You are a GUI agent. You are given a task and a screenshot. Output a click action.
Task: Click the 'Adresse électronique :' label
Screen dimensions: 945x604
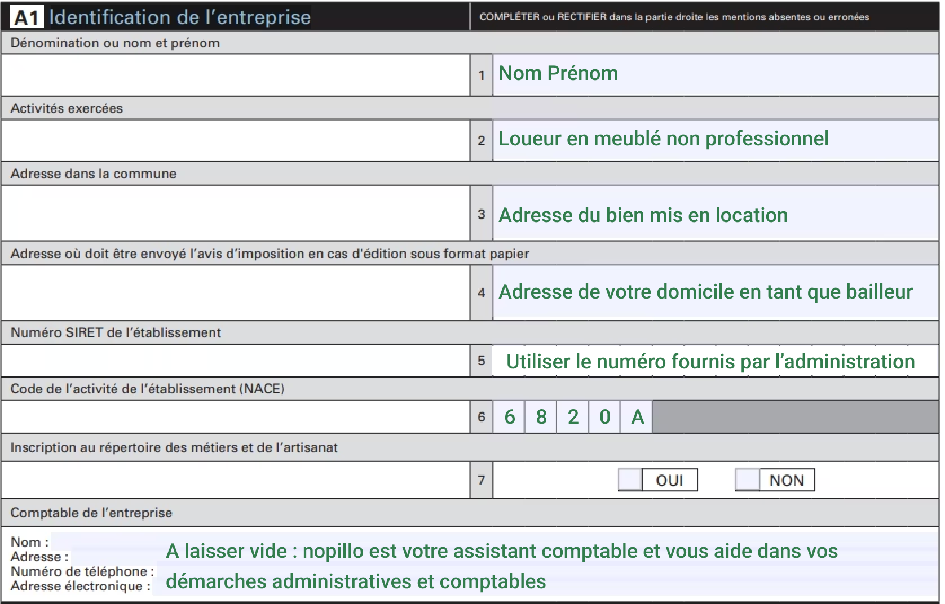pyautogui.click(x=81, y=586)
